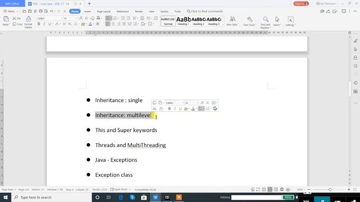Toggle Underline in the ribbon
Image resolution: width=360 pixels, height=202 pixels.
pyautogui.click(x=49, y=24)
